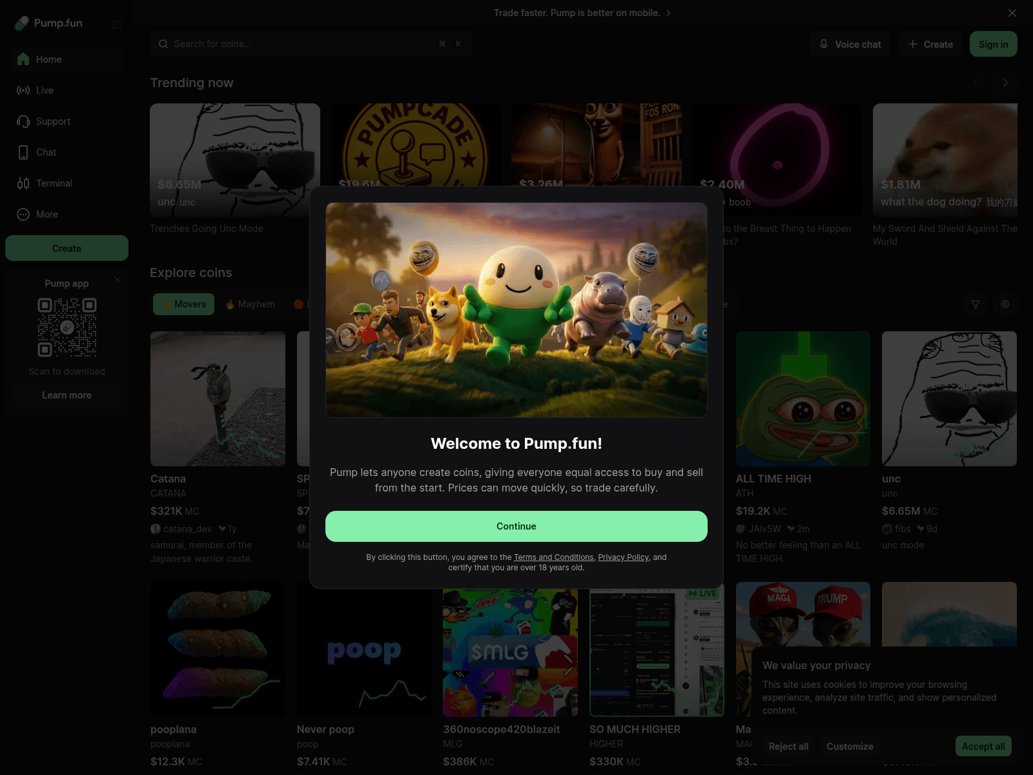Open Support from the sidebar
The image size is (1033, 775).
[x=53, y=121]
